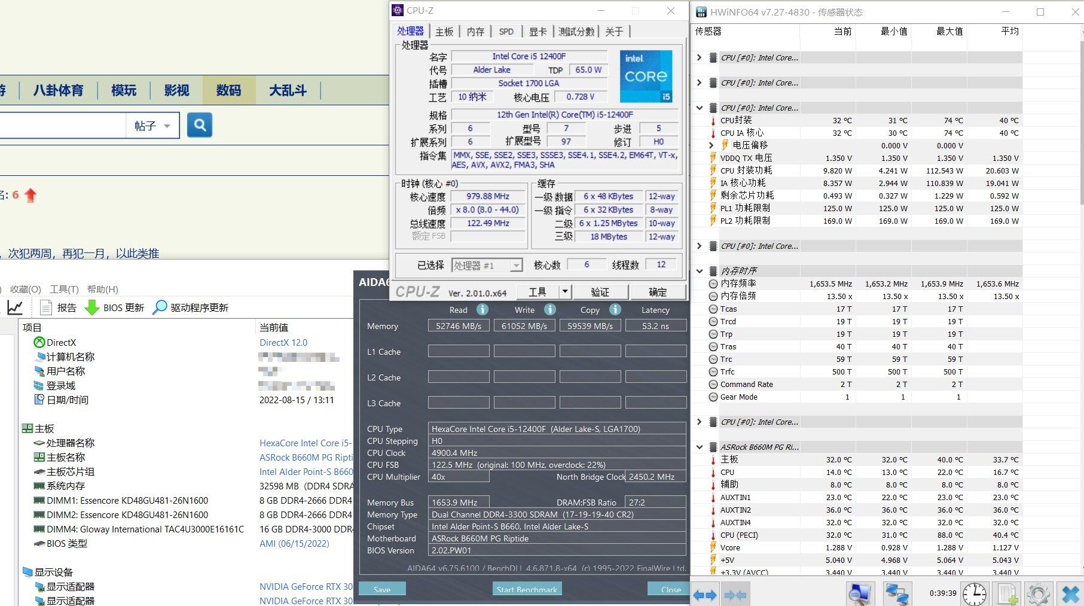Viewport: 1084px width, 606px height.
Task: Click the info icon next to Write
Action: tap(550, 309)
